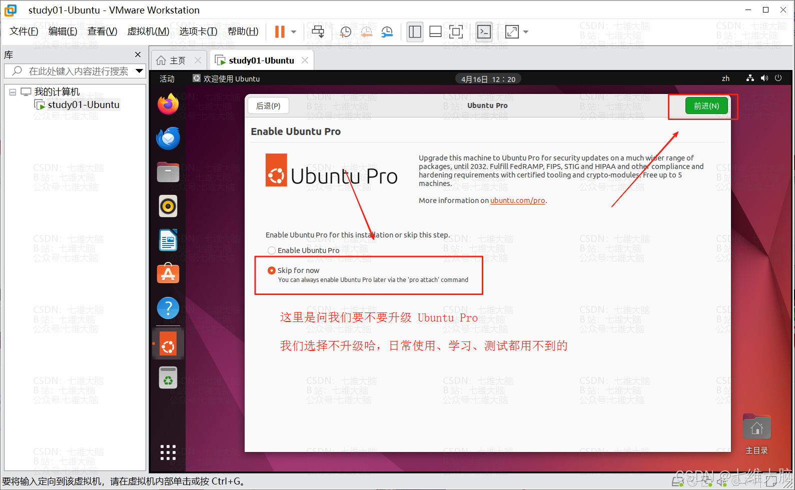This screenshot has width=795, height=490.
Task: Open the console view icon in toolbar
Action: (484, 32)
